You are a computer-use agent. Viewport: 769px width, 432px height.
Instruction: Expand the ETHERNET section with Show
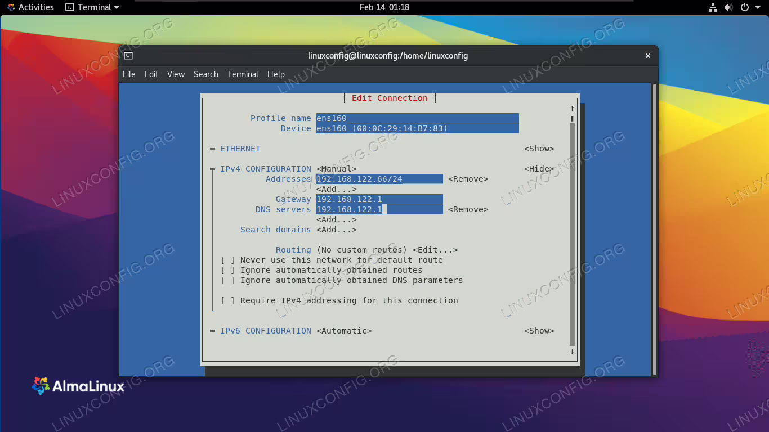[x=539, y=148]
